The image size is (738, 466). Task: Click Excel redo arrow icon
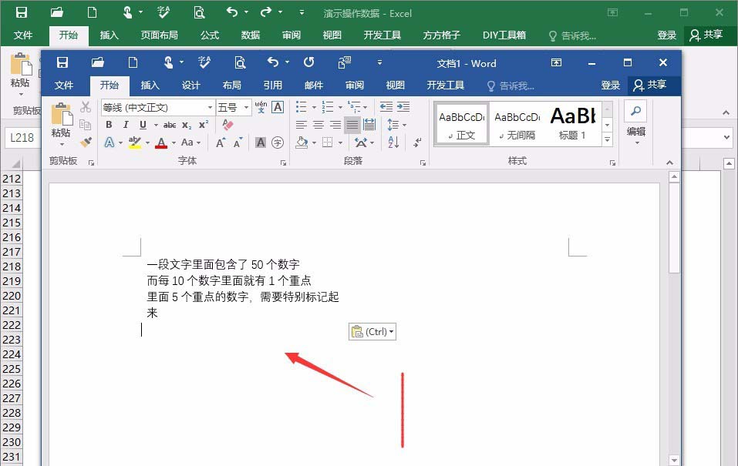pos(266,12)
